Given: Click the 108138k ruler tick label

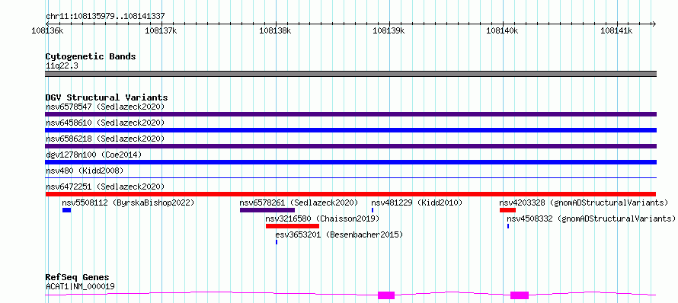Looking at the screenshot, I should tap(275, 30).
